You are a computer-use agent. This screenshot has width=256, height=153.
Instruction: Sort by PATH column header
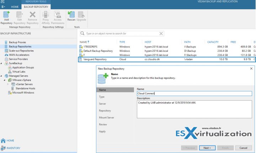(x=187, y=42)
